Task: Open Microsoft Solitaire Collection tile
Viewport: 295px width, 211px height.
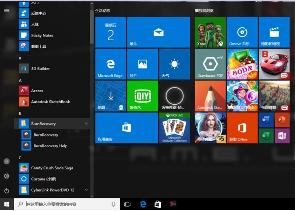Action: (174, 128)
